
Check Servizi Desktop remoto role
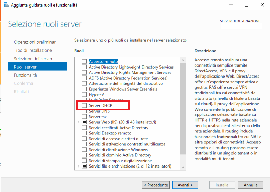point(84,133)
